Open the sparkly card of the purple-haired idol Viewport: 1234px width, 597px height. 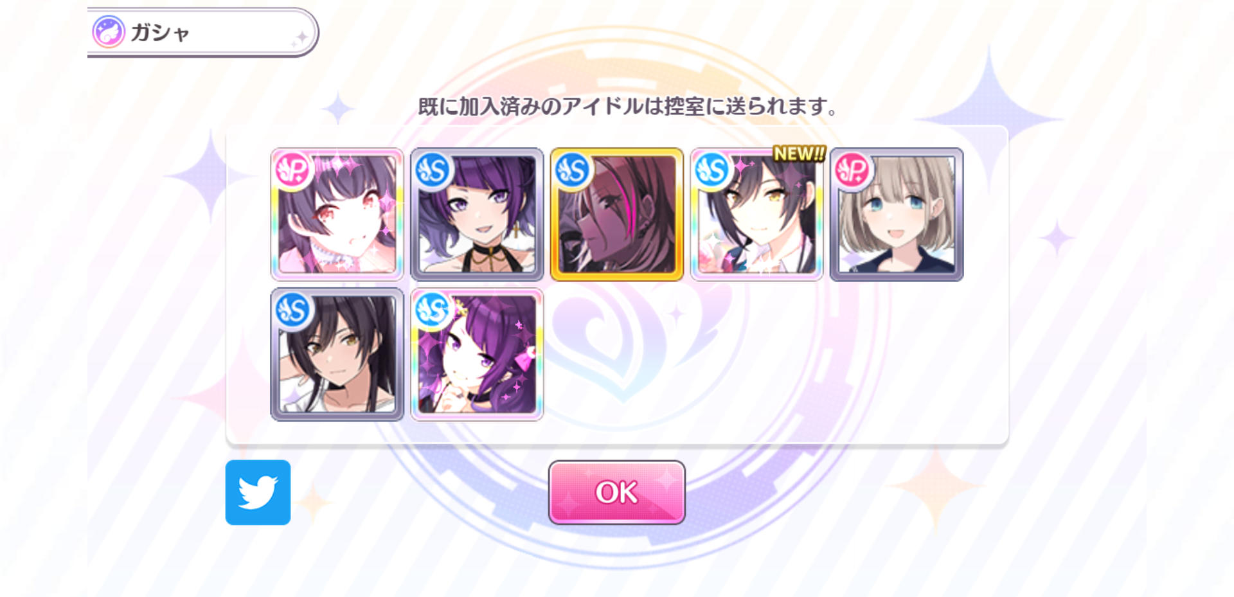[x=477, y=355]
